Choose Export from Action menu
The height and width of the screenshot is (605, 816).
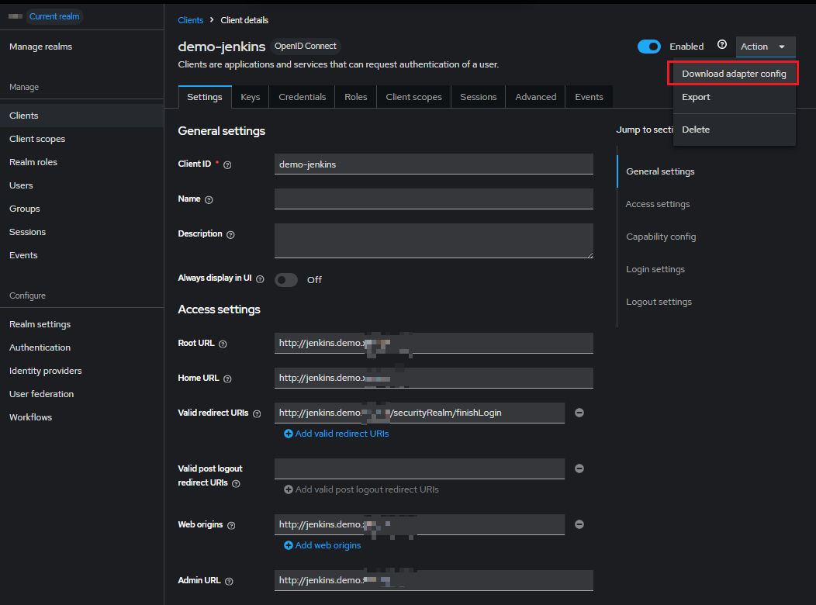point(734,97)
